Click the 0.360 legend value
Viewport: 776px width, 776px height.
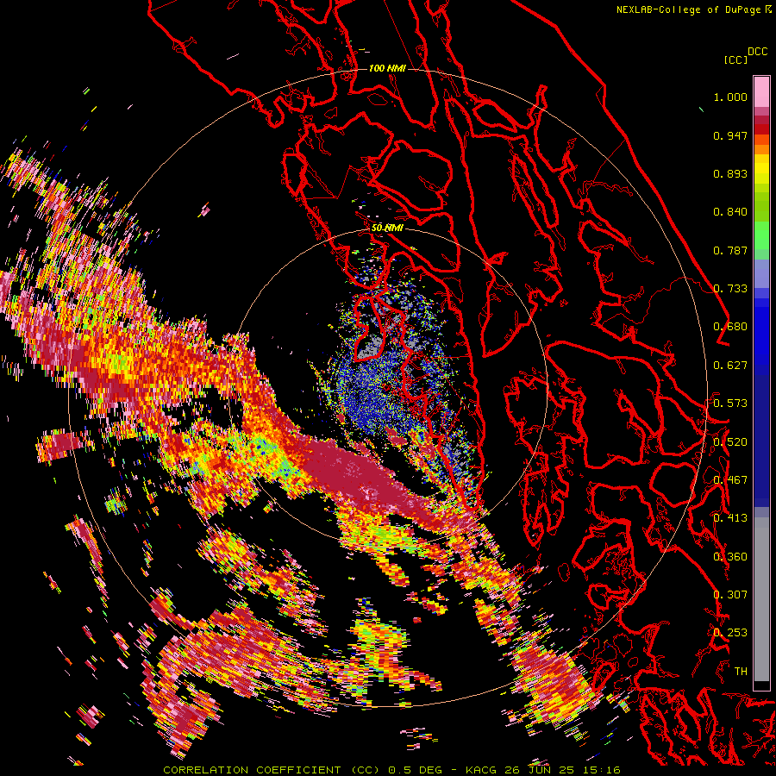pyautogui.click(x=730, y=557)
